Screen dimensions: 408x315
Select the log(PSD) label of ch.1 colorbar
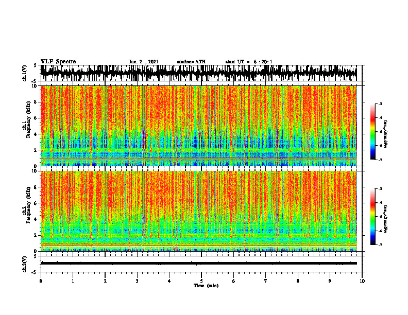(386, 134)
